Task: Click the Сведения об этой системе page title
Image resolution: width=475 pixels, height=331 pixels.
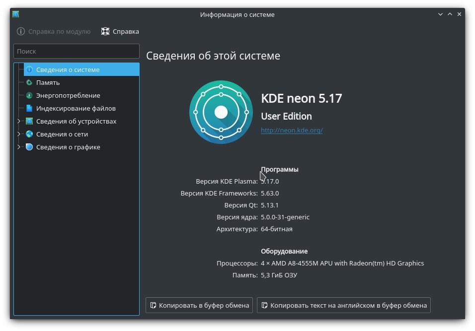Action: (x=213, y=56)
